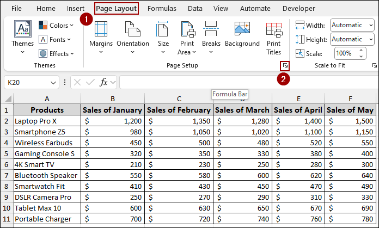This screenshot has height=228, width=379.
Task: Open the Orientation menu
Action: click(132, 34)
